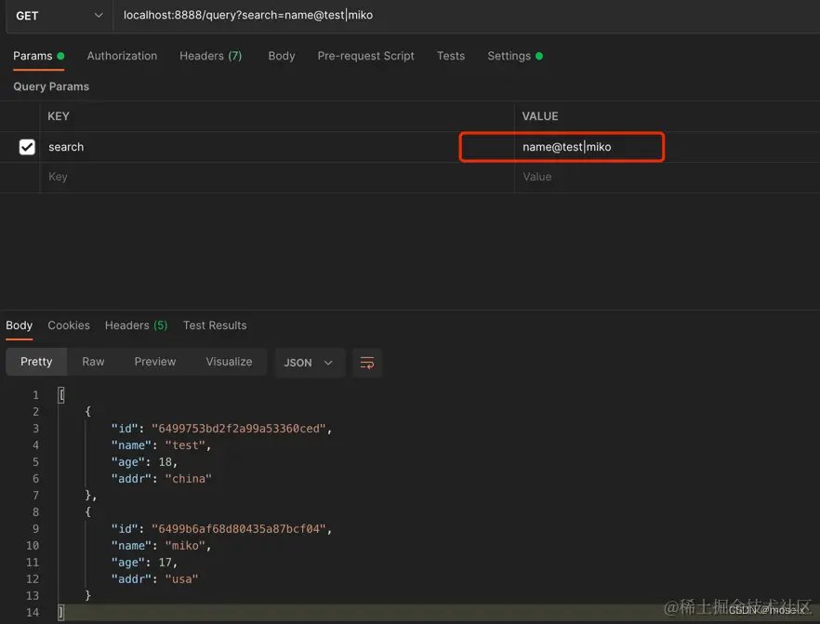Click the "test" name value

point(185,445)
